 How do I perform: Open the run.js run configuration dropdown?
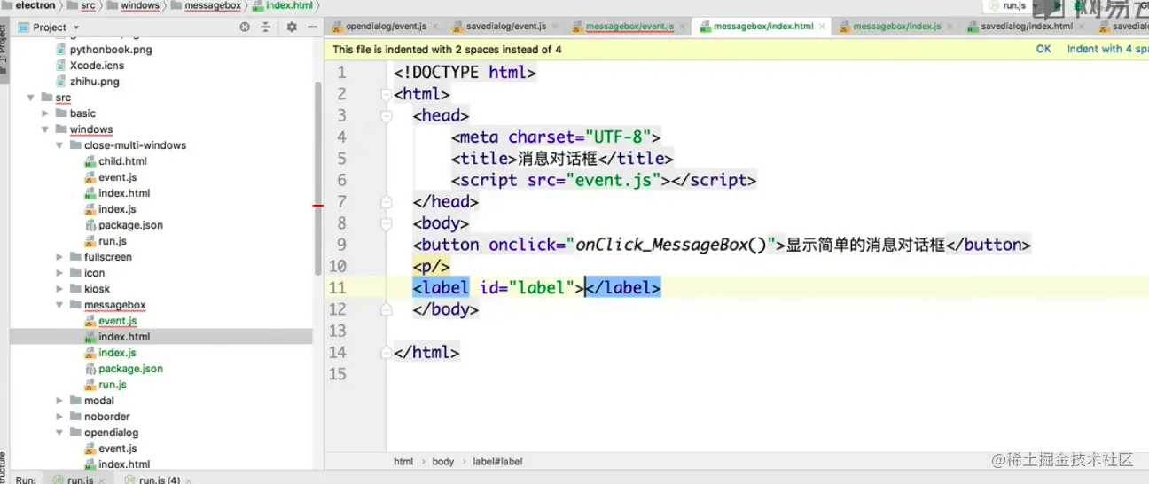[x=1014, y=5]
